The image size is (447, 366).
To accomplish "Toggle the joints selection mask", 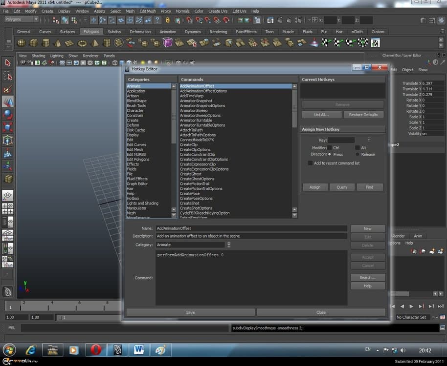I will [103, 20].
